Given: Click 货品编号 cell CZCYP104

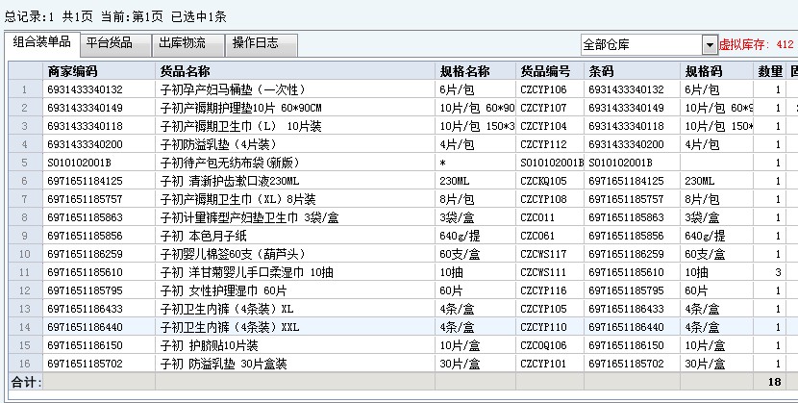Looking at the screenshot, I should pos(550,126).
